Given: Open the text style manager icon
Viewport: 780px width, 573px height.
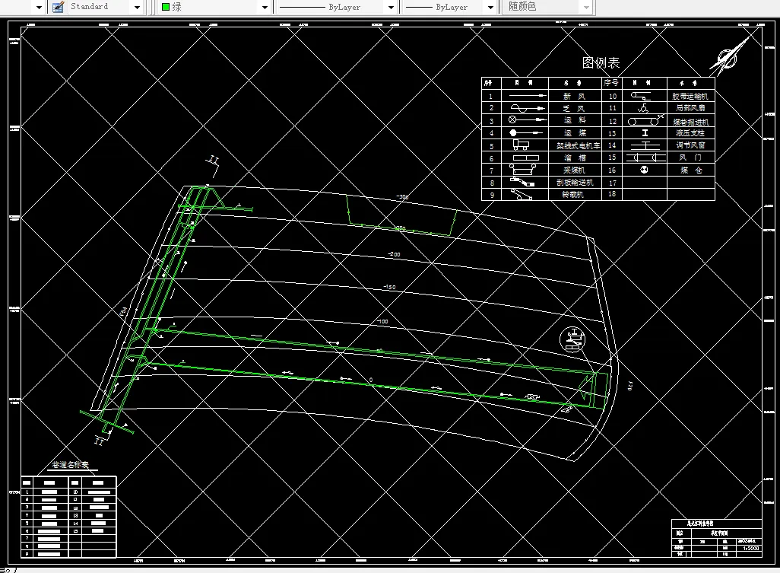Looking at the screenshot, I should (x=59, y=7).
